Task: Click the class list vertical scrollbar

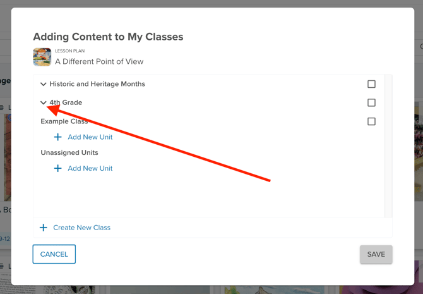Action: (x=388, y=146)
